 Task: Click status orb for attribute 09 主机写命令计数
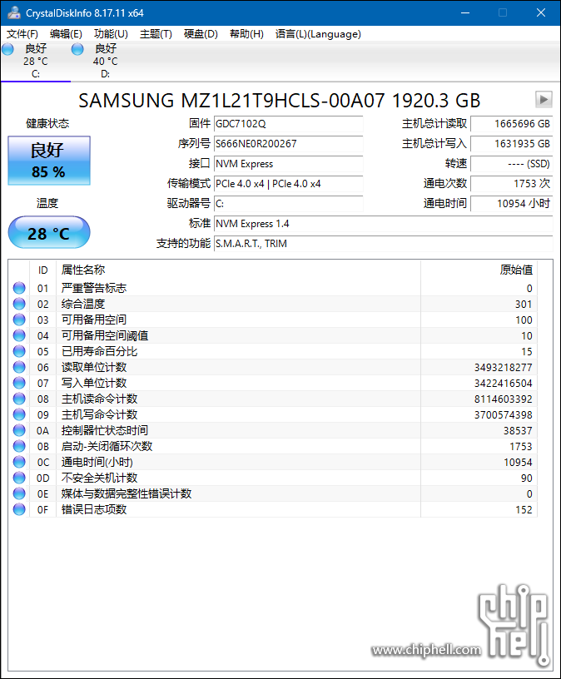point(19,414)
